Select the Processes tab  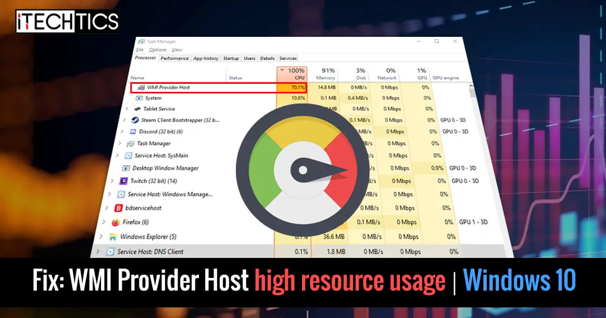click(x=145, y=58)
